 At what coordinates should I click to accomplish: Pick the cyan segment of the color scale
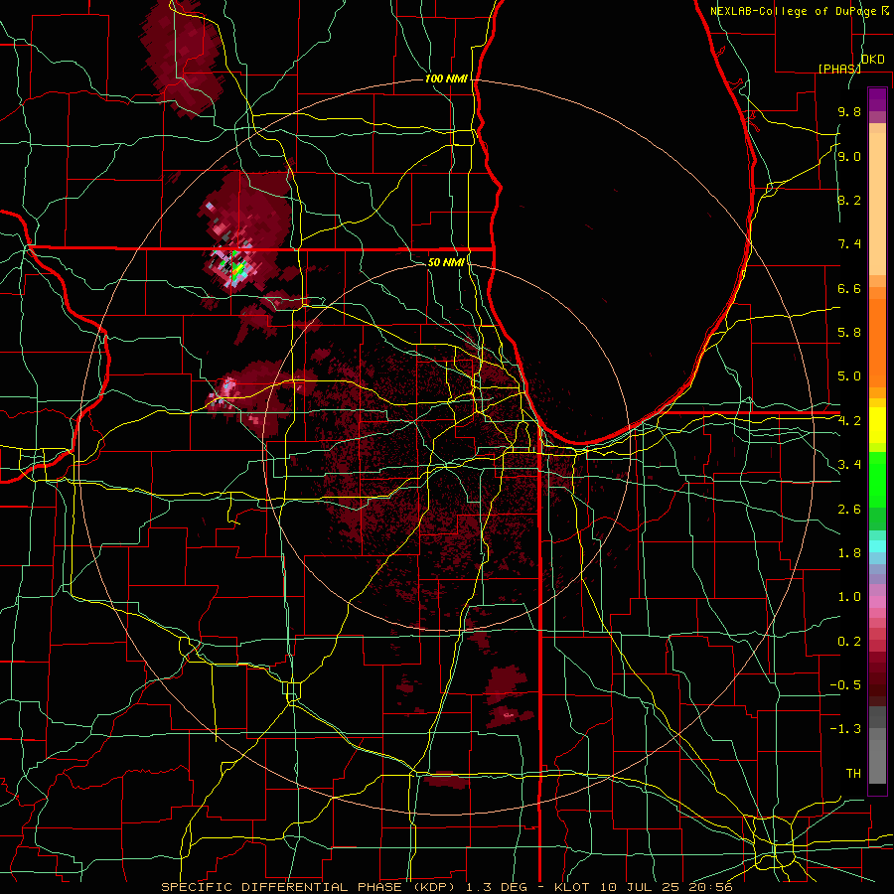click(x=877, y=546)
